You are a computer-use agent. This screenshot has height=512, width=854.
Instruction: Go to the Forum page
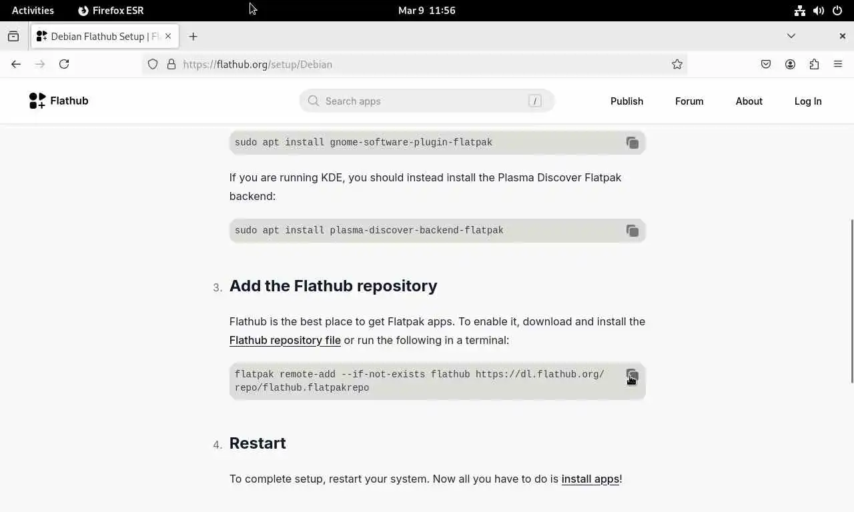coord(689,101)
